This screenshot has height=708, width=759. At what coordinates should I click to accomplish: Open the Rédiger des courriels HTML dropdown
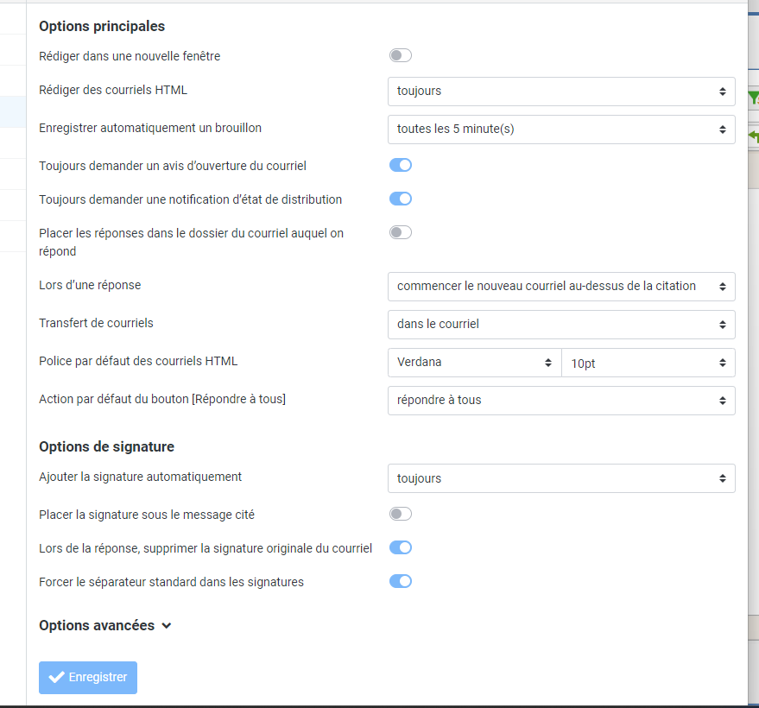click(x=561, y=91)
